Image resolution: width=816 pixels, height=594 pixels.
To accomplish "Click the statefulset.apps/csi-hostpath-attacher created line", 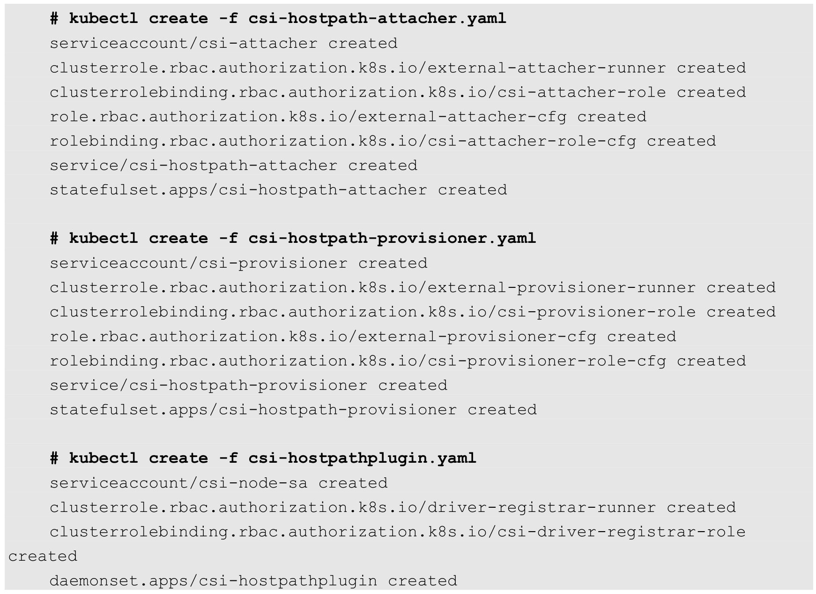I will click(x=278, y=190).
